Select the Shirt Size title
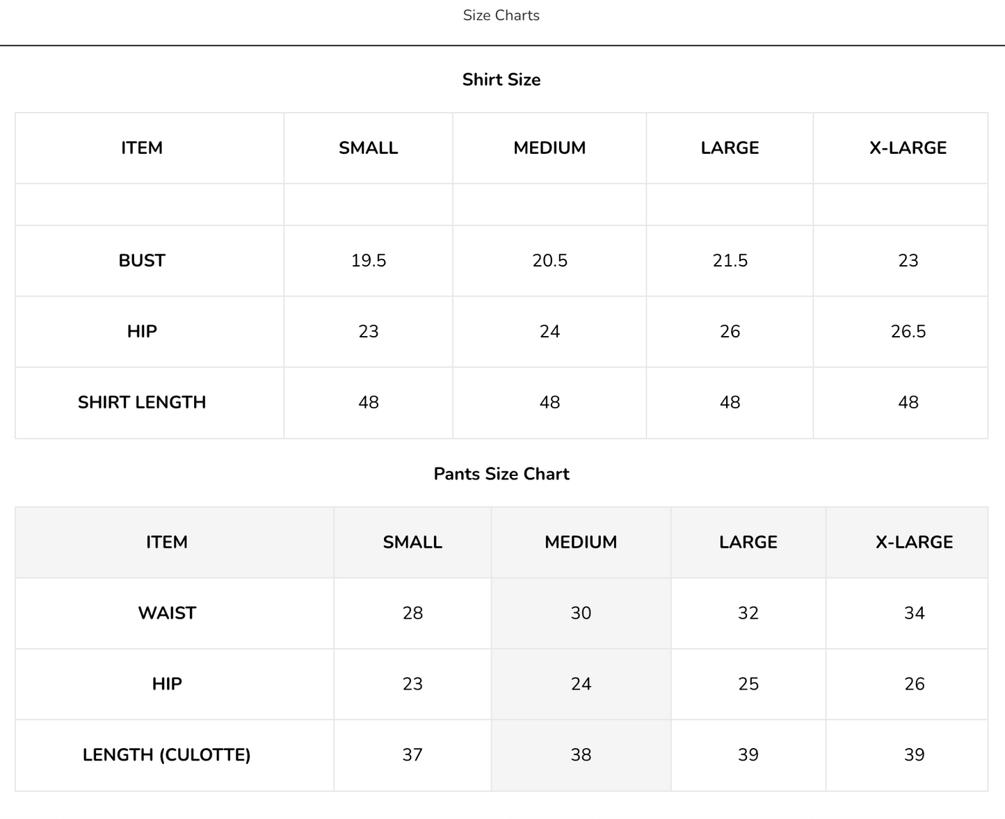The image size is (1005, 819). tap(501, 79)
